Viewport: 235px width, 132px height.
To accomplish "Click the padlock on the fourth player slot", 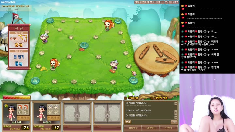I will click(107, 115).
